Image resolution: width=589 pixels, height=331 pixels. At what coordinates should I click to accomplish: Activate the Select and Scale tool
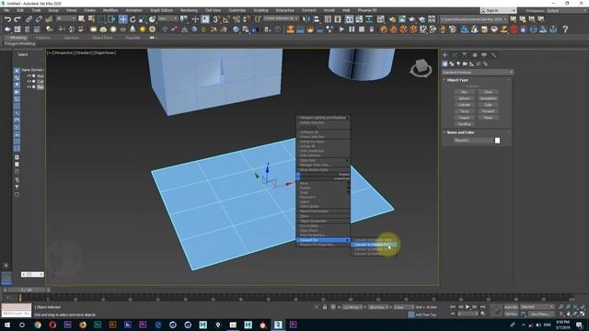coord(143,19)
